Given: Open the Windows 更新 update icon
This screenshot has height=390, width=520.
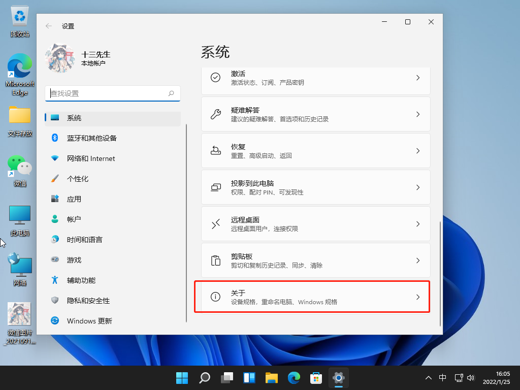Looking at the screenshot, I should click(x=55, y=320).
